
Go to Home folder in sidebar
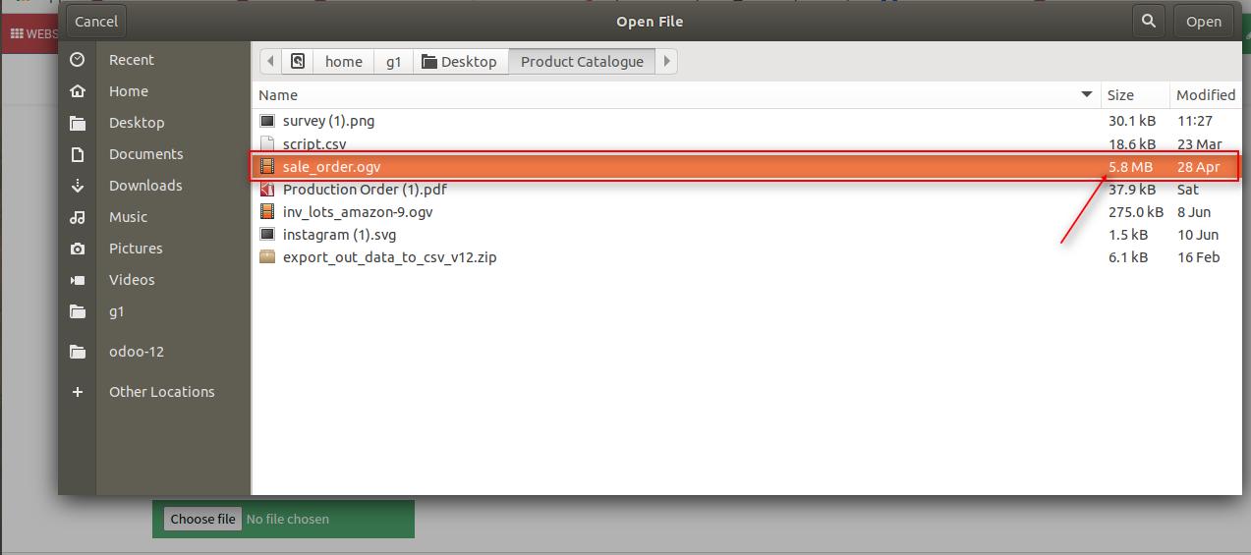coord(128,91)
